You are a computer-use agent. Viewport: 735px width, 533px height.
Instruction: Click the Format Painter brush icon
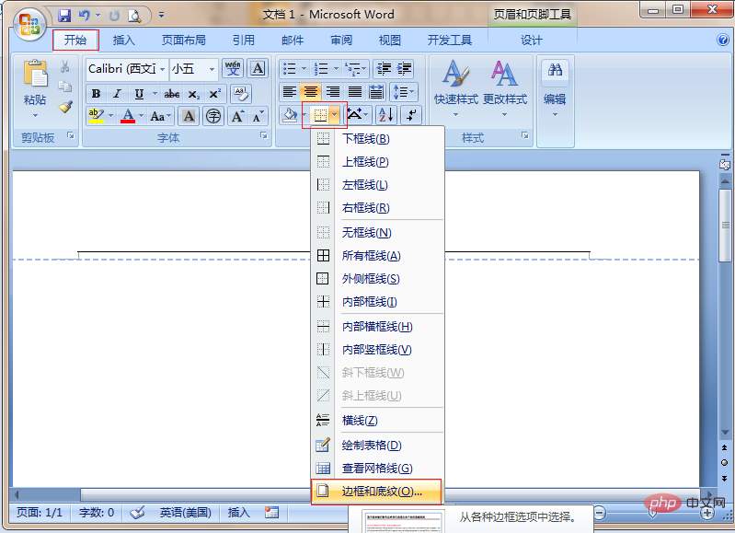[65, 107]
